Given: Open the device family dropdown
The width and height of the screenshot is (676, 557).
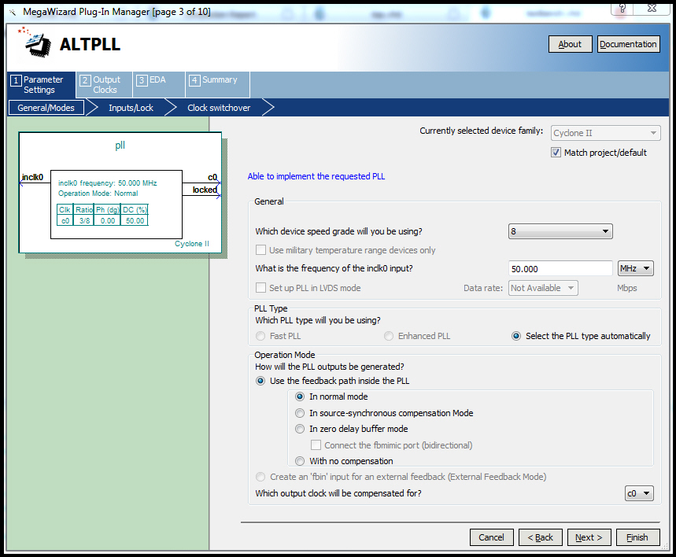Looking at the screenshot, I should point(605,133).
